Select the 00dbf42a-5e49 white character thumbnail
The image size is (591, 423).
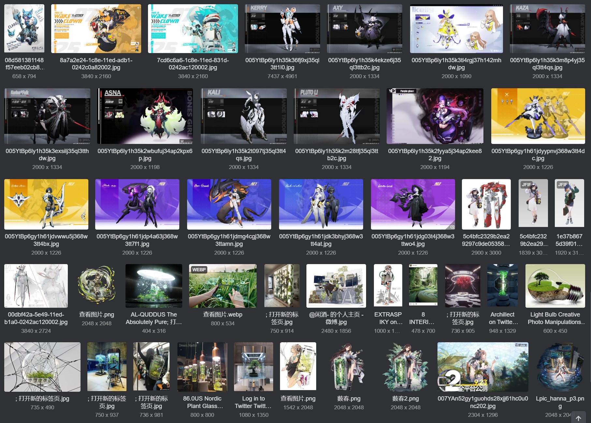[36, 286]
